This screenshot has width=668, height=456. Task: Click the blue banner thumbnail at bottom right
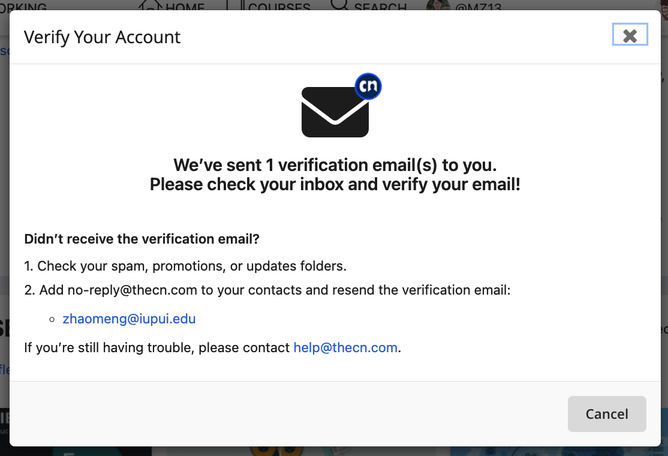(559, 451)
